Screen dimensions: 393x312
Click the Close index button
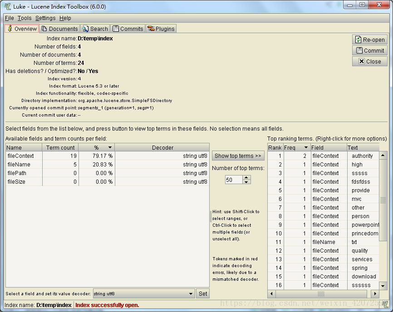[370, 61]
